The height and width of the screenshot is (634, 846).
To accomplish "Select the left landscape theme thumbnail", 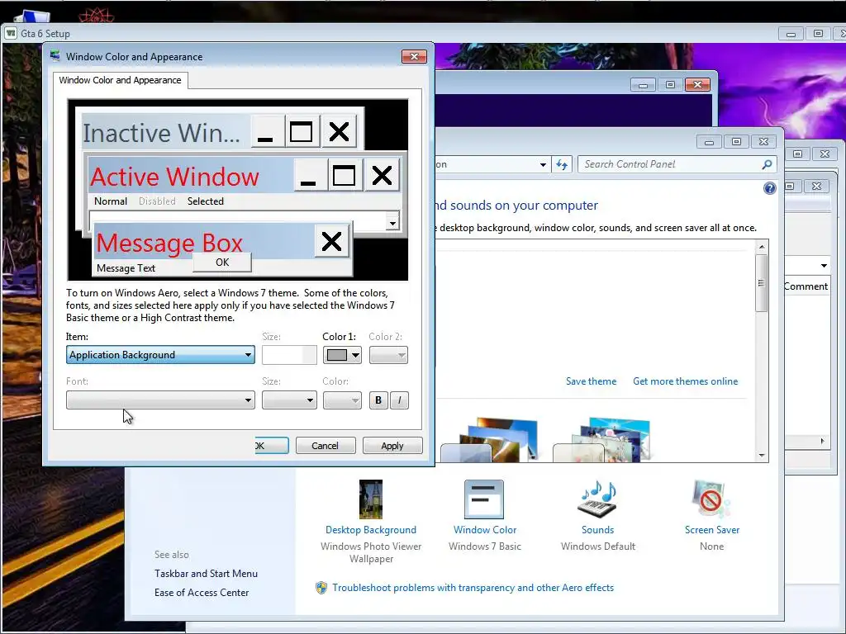I will click(x=489, y=439).
